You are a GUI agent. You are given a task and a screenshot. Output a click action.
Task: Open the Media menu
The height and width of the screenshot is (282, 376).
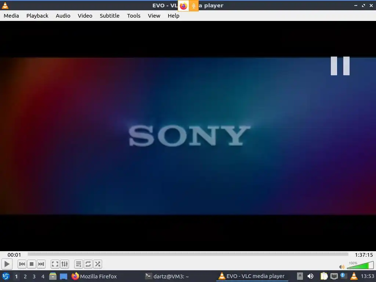point(11,16)
